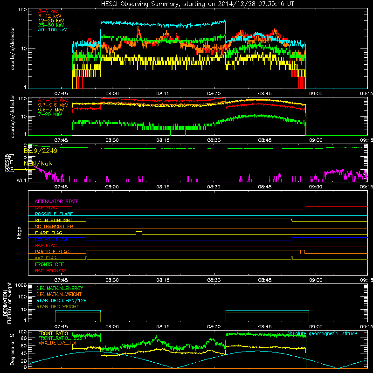This screenshot has width=373, height=373.
Task: Select the SAA_FLAG label
Action: pos(46,245)
